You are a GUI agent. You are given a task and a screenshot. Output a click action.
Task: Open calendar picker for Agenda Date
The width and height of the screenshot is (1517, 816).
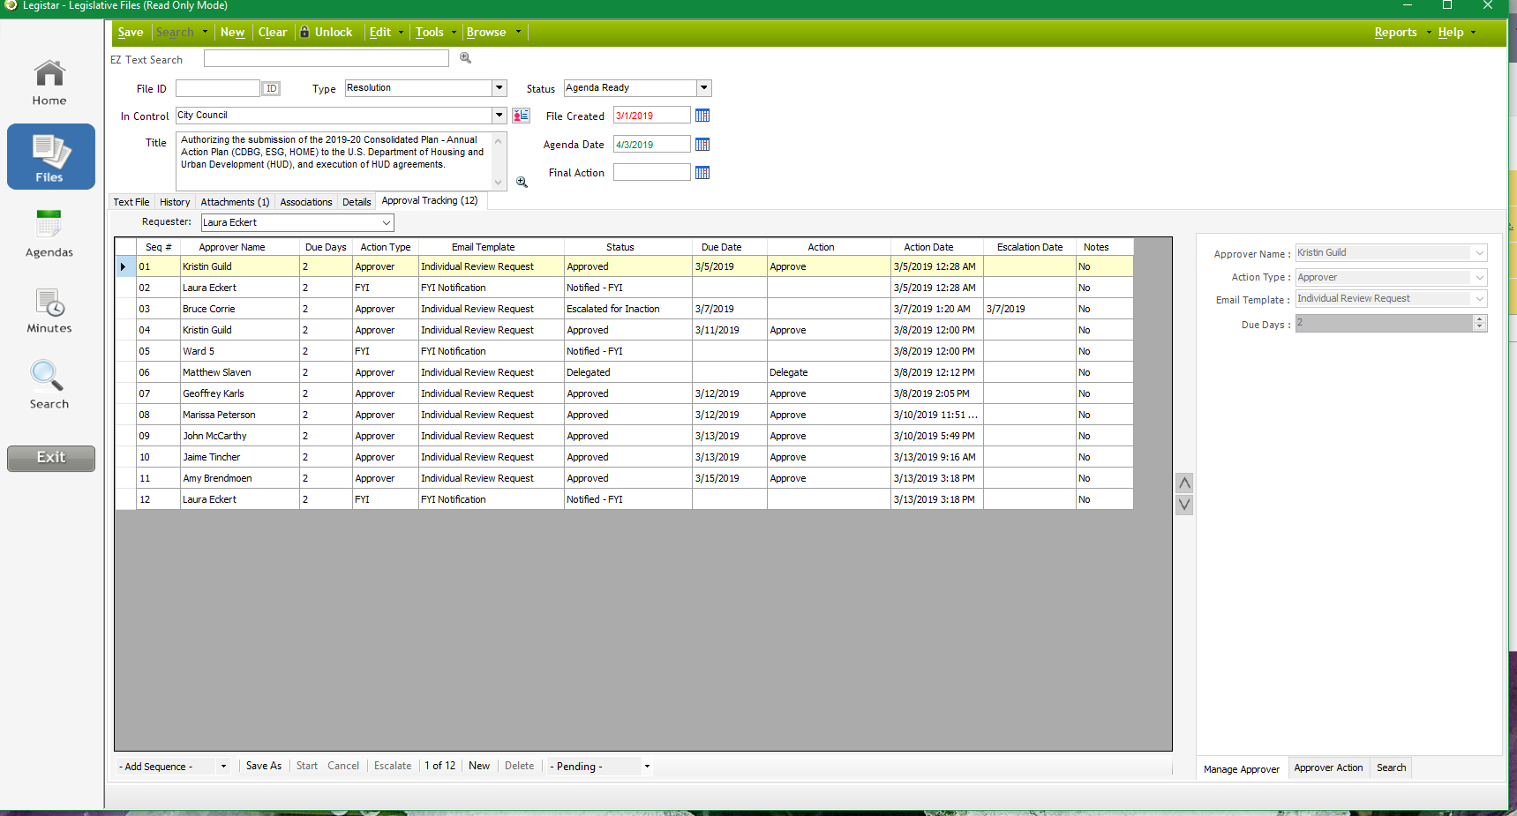click(702, 145)
